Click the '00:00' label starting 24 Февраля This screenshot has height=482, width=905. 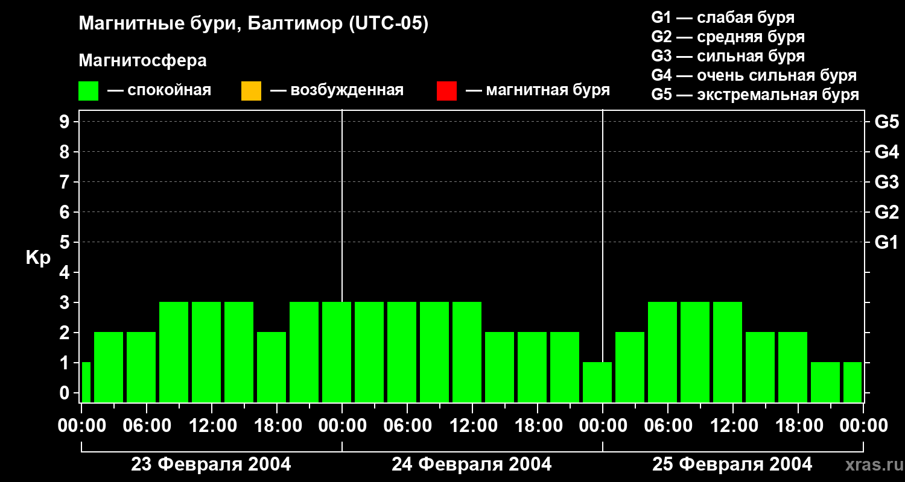click(x=342, y=426)
